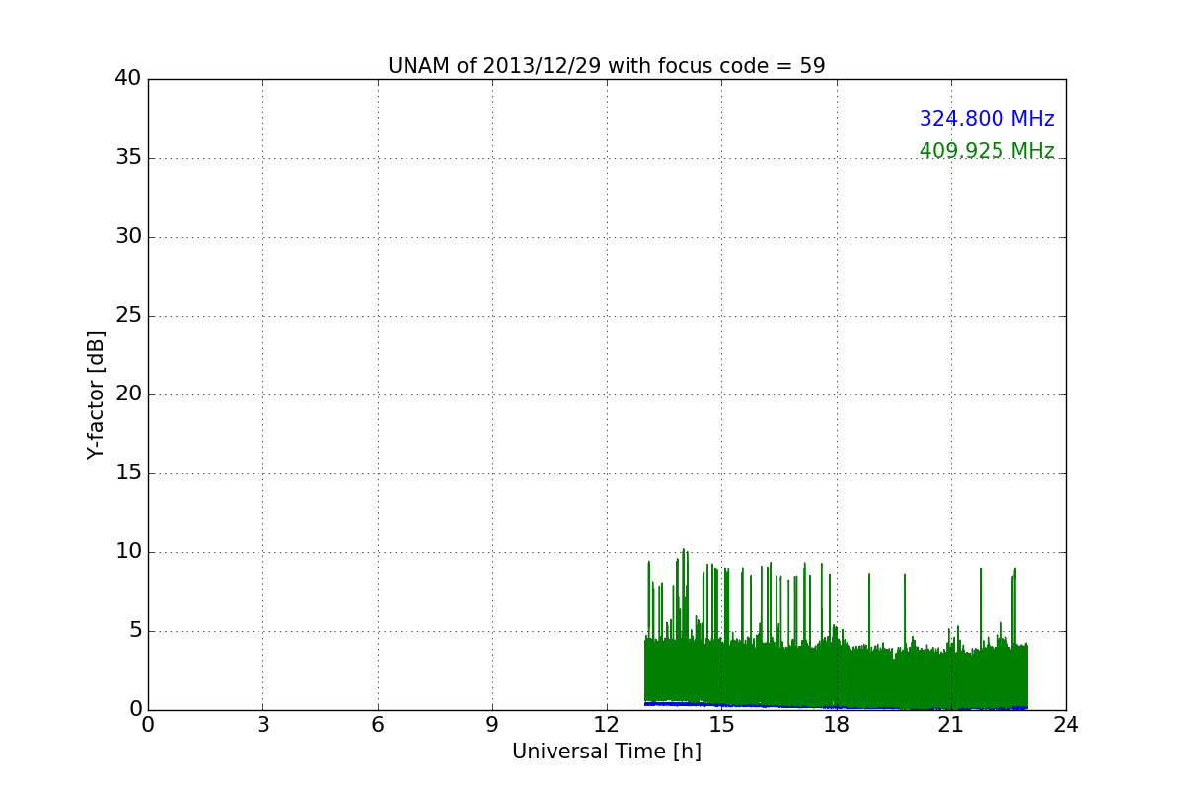Click the y-axis tick label '30'
Image resolution: width=1184 pixels, height=789 pixels.
(x=128, y=237)
